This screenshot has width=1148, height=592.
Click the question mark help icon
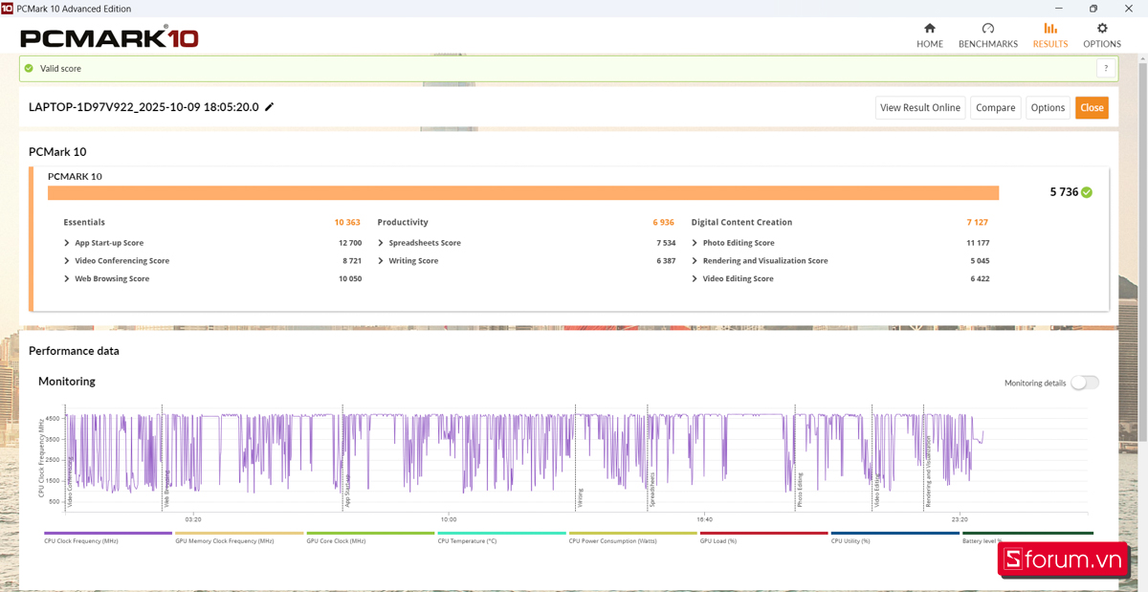coord(1106,69)
